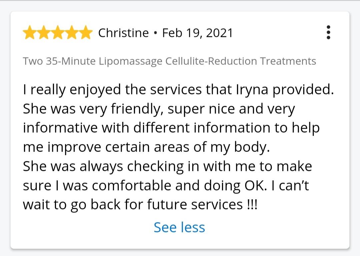Click the word Cellulite-Reduction in the subtitle
The image size is (360, 256).
pyautogui.click(x=211, y=61)
